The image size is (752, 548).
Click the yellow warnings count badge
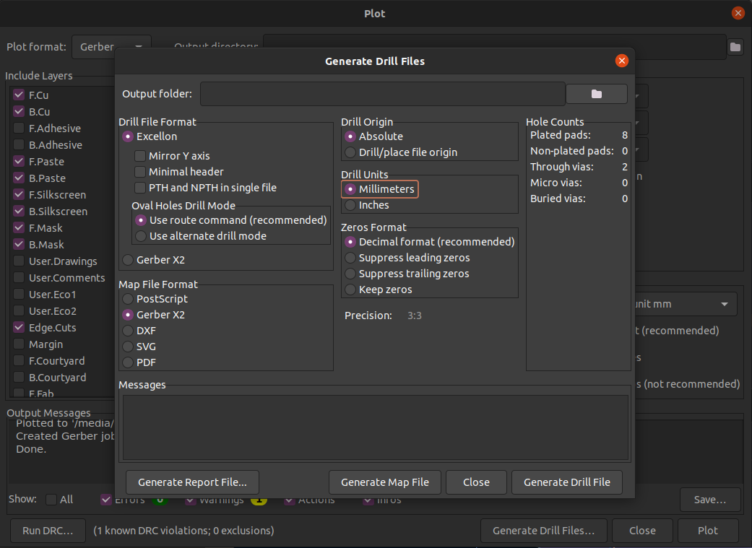pos(259,499)
